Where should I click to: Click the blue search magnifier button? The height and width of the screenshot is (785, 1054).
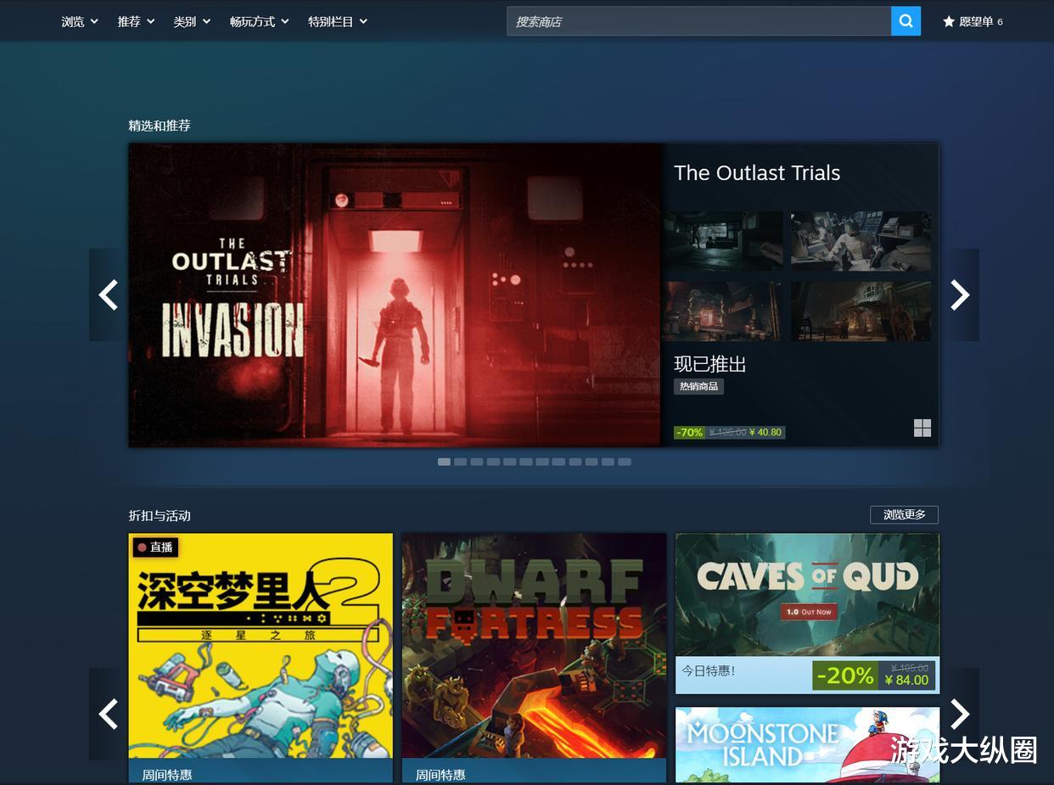pos(905,21)
